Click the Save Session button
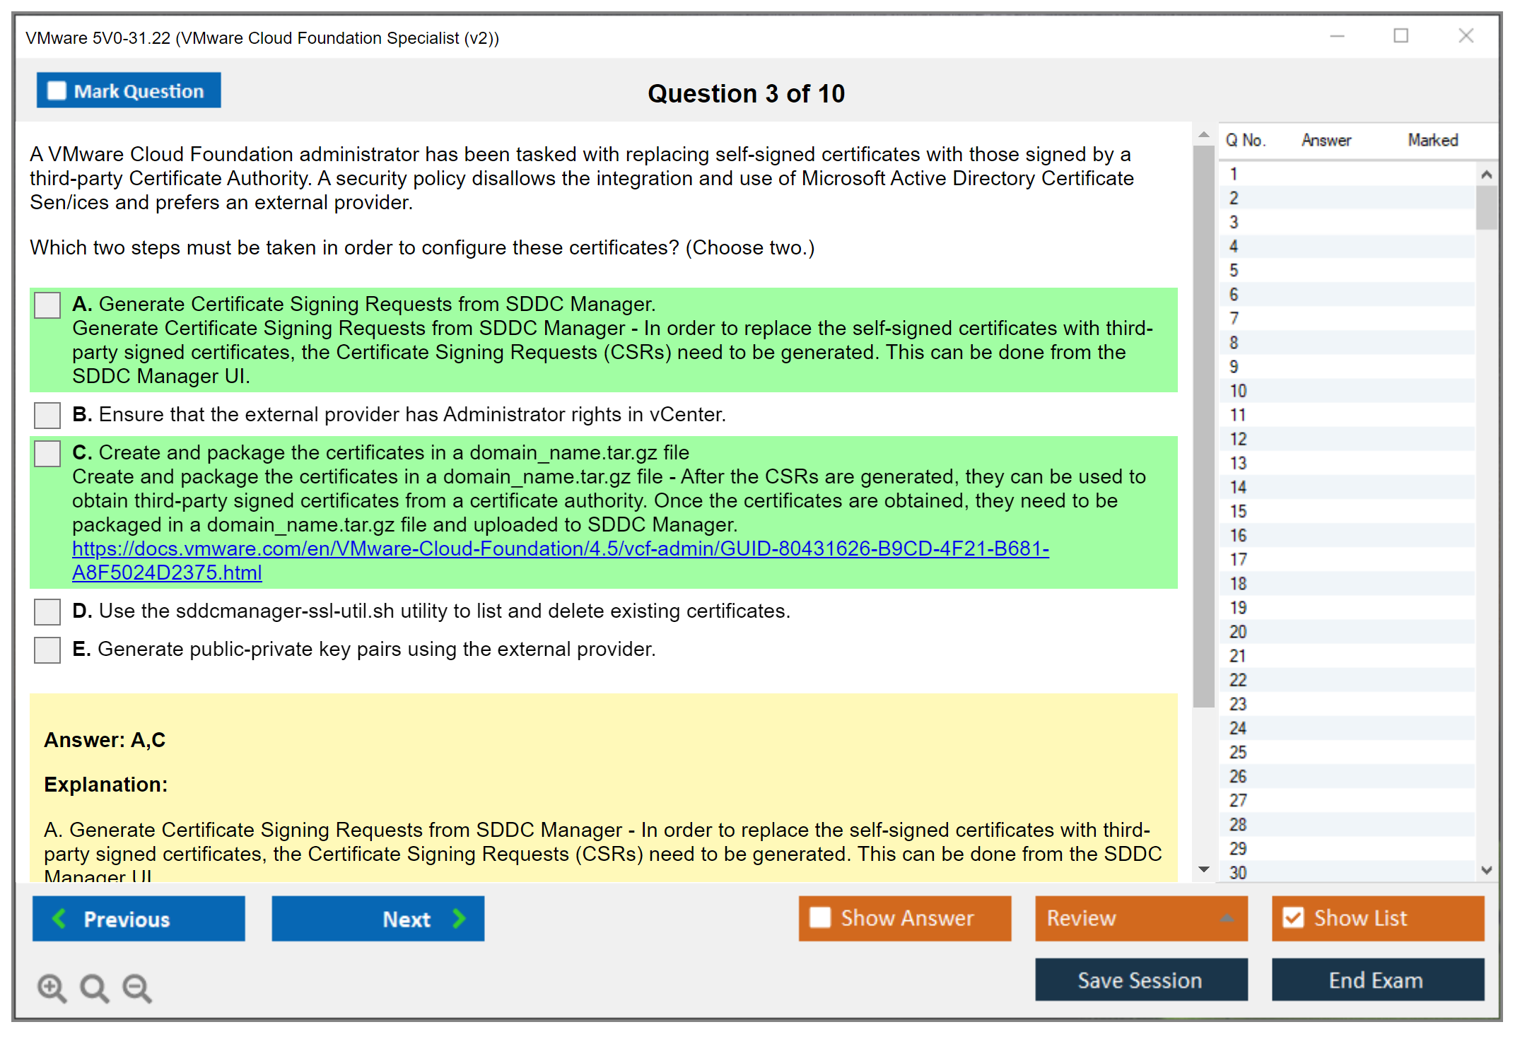 1140,980
